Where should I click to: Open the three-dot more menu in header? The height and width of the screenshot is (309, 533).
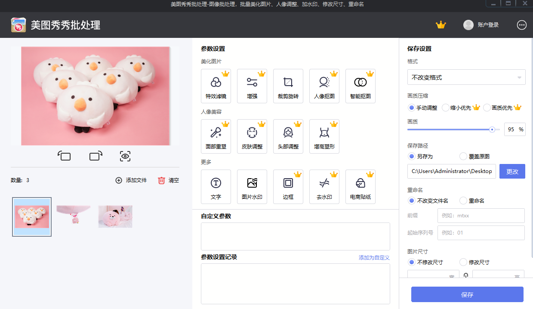522,25
